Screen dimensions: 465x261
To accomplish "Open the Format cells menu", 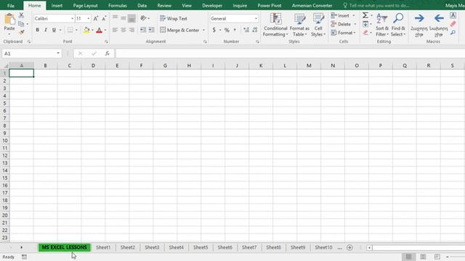I will click(343, 33).
